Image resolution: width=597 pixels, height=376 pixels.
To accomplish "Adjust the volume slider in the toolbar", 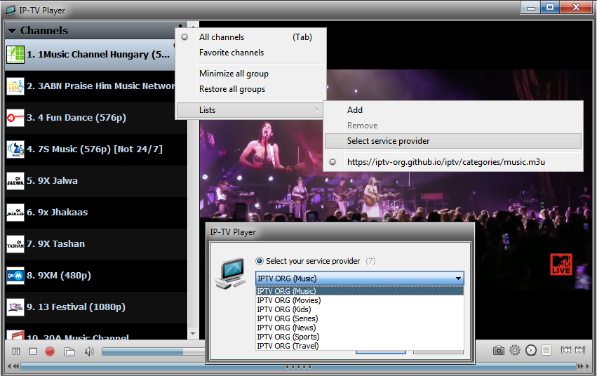I will click(153, 351).
